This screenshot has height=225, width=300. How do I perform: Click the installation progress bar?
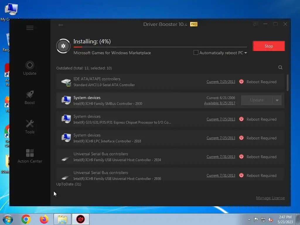(160, 47)
